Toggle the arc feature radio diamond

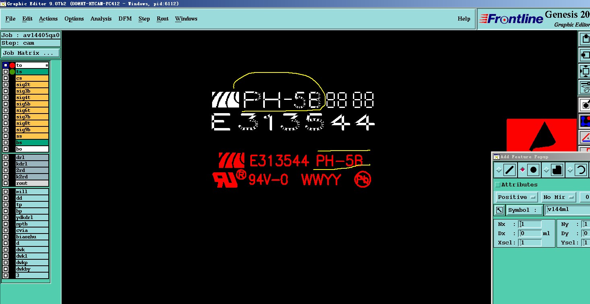(x=570, y=170)
